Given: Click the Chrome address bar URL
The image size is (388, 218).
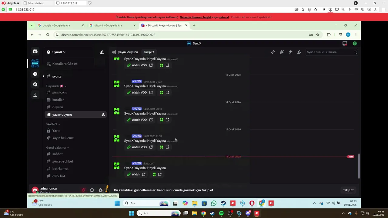Looking at the screenshot, I should [x=108, y=35].
